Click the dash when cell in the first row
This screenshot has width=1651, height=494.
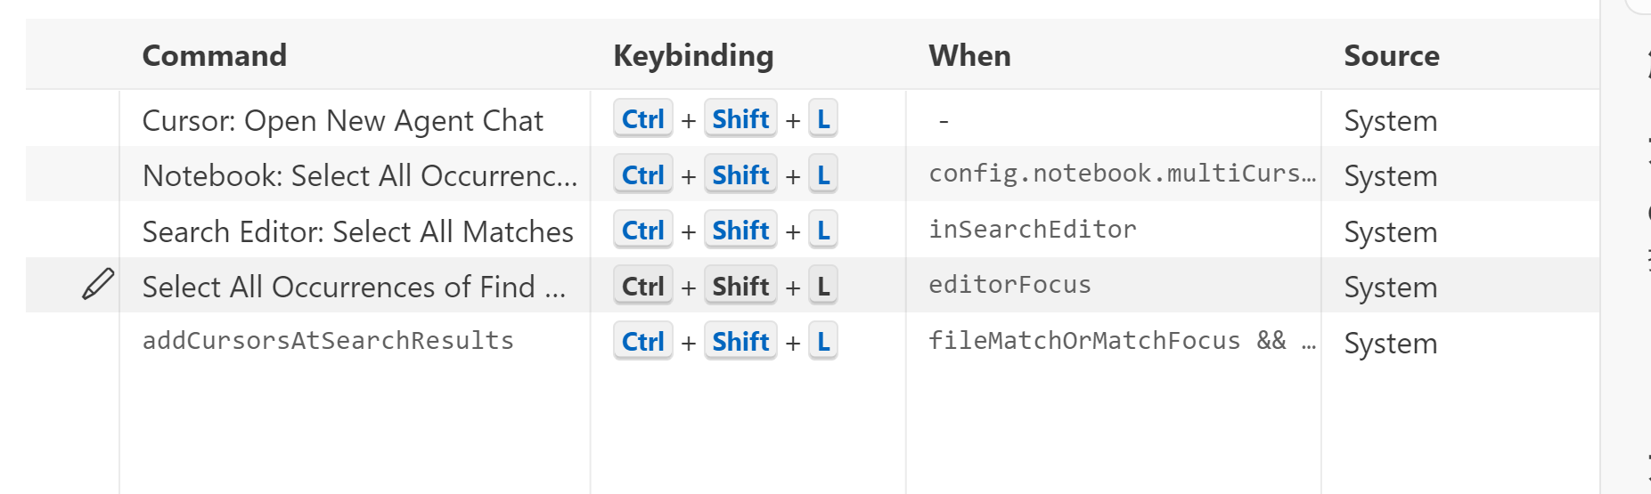point(944,121)
